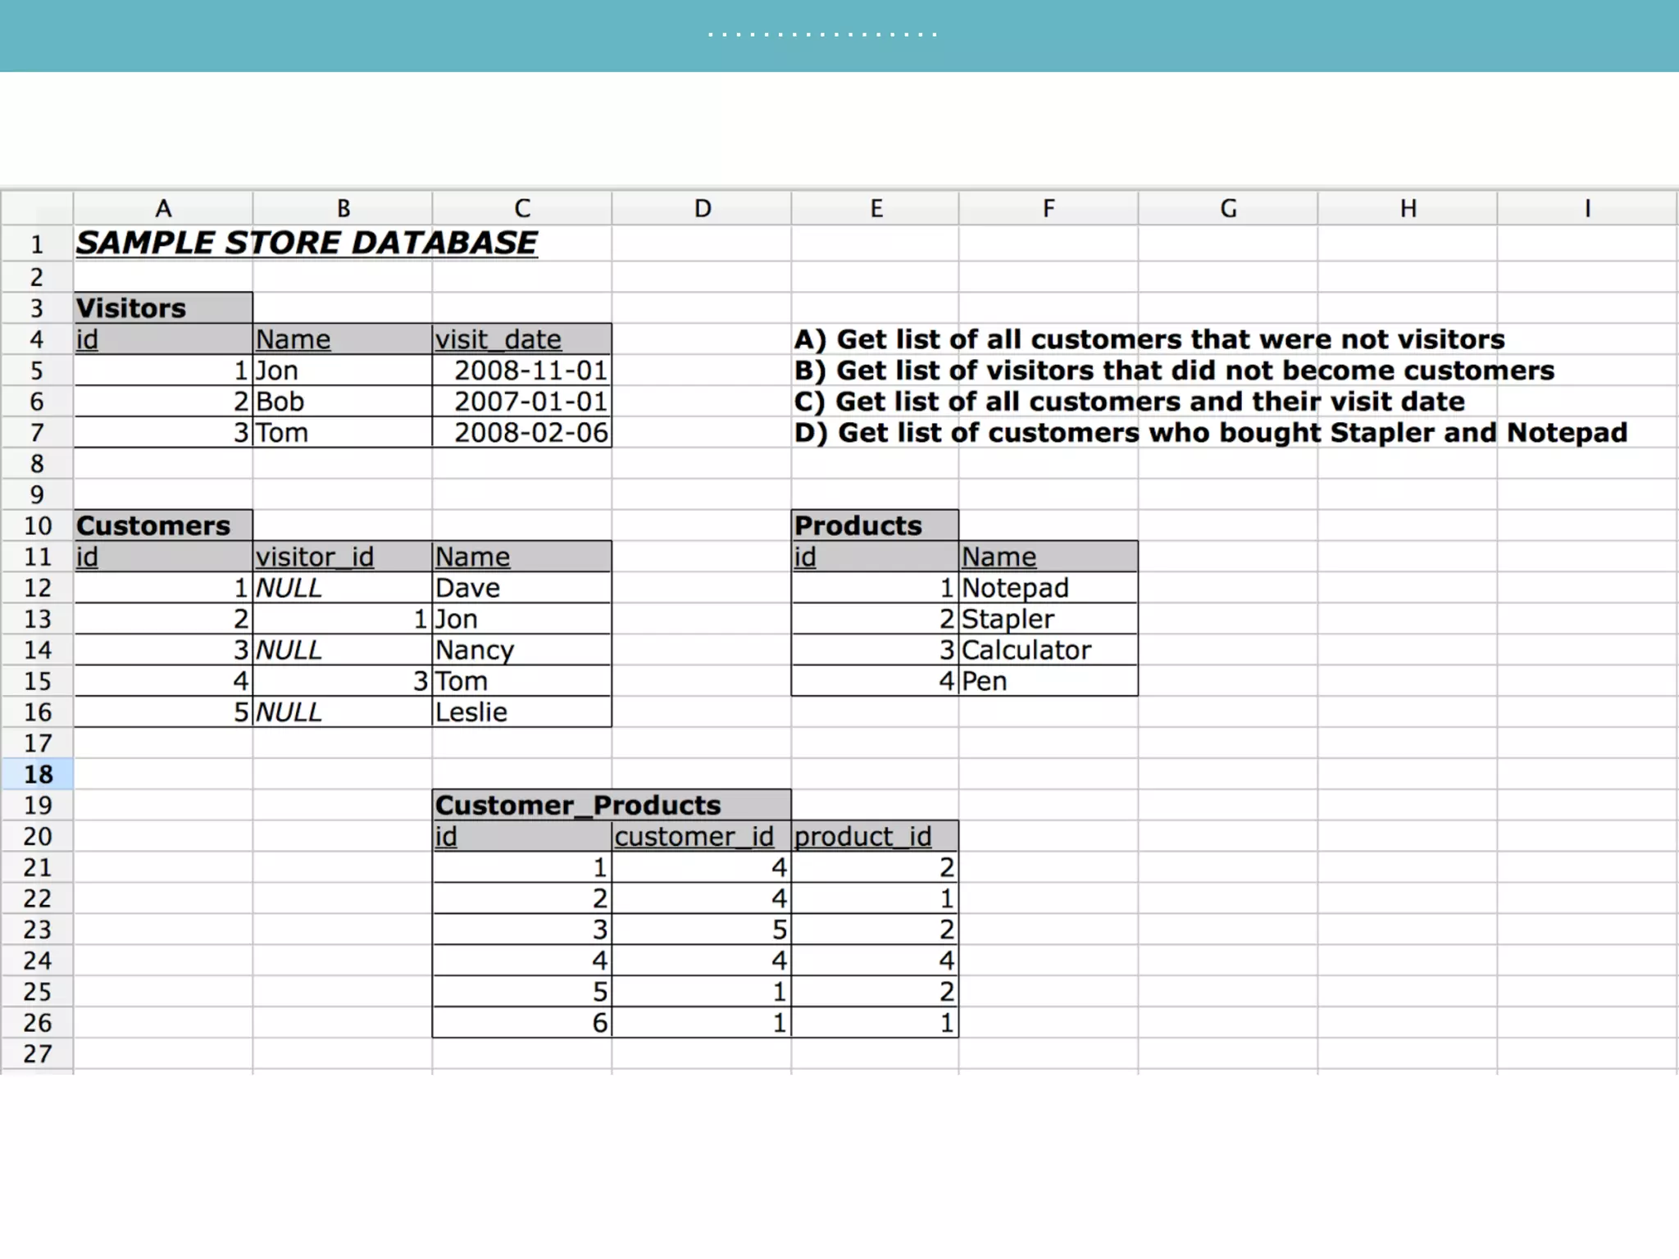
Task: Click the visit_date column heading
Action: click(x=521, y=339)
